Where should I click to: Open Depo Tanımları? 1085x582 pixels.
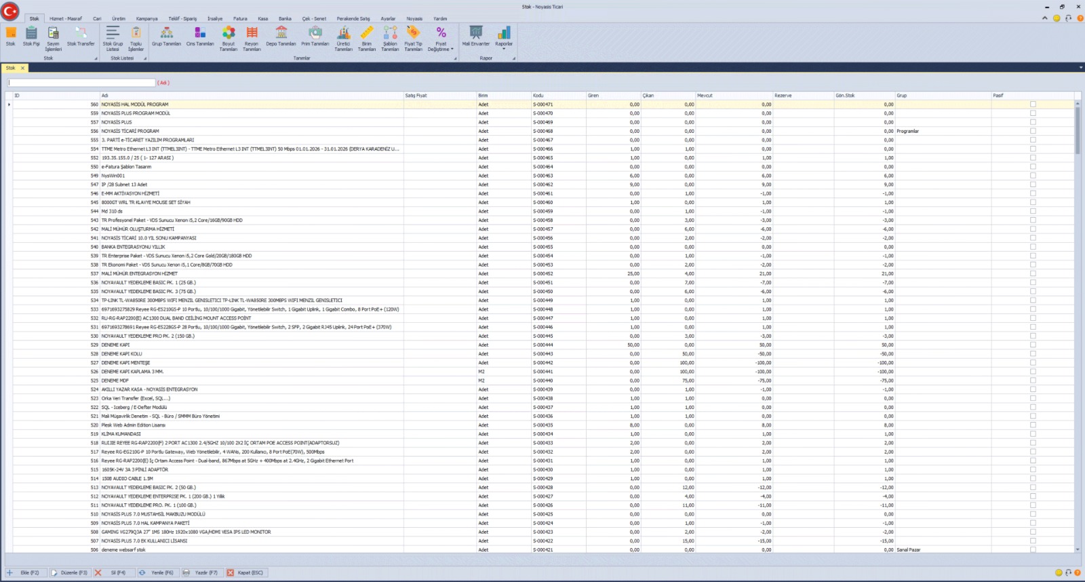tap(281, 37)
